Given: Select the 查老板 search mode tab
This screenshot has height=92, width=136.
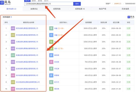Looking at the screenshot, I should click(34, 1).
